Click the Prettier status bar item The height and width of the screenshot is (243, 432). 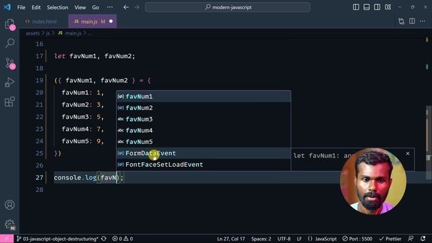pyautogui.click(x=390, y=238)
